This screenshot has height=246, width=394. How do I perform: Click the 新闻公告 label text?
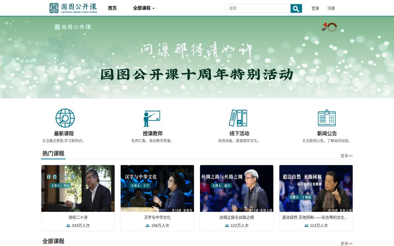(x=327, y=133)
